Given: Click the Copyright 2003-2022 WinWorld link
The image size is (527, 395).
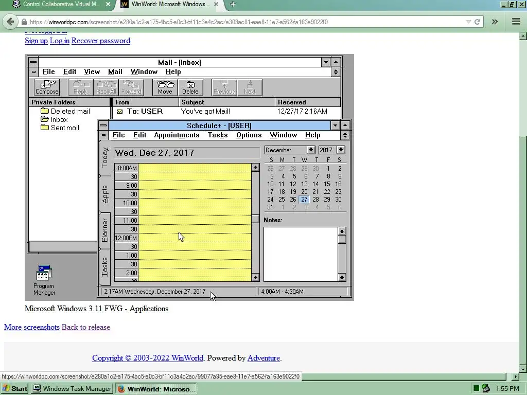Looking at the screenshot, I should [148, 358].
